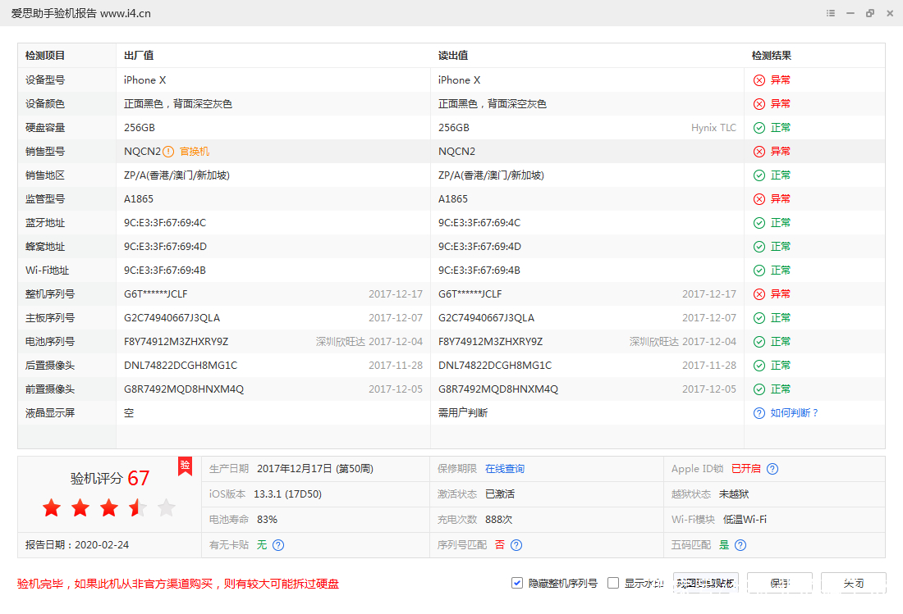Click the green 正常 check icon for 硬盘容量

pyautogui.click(x=759, y=127)
